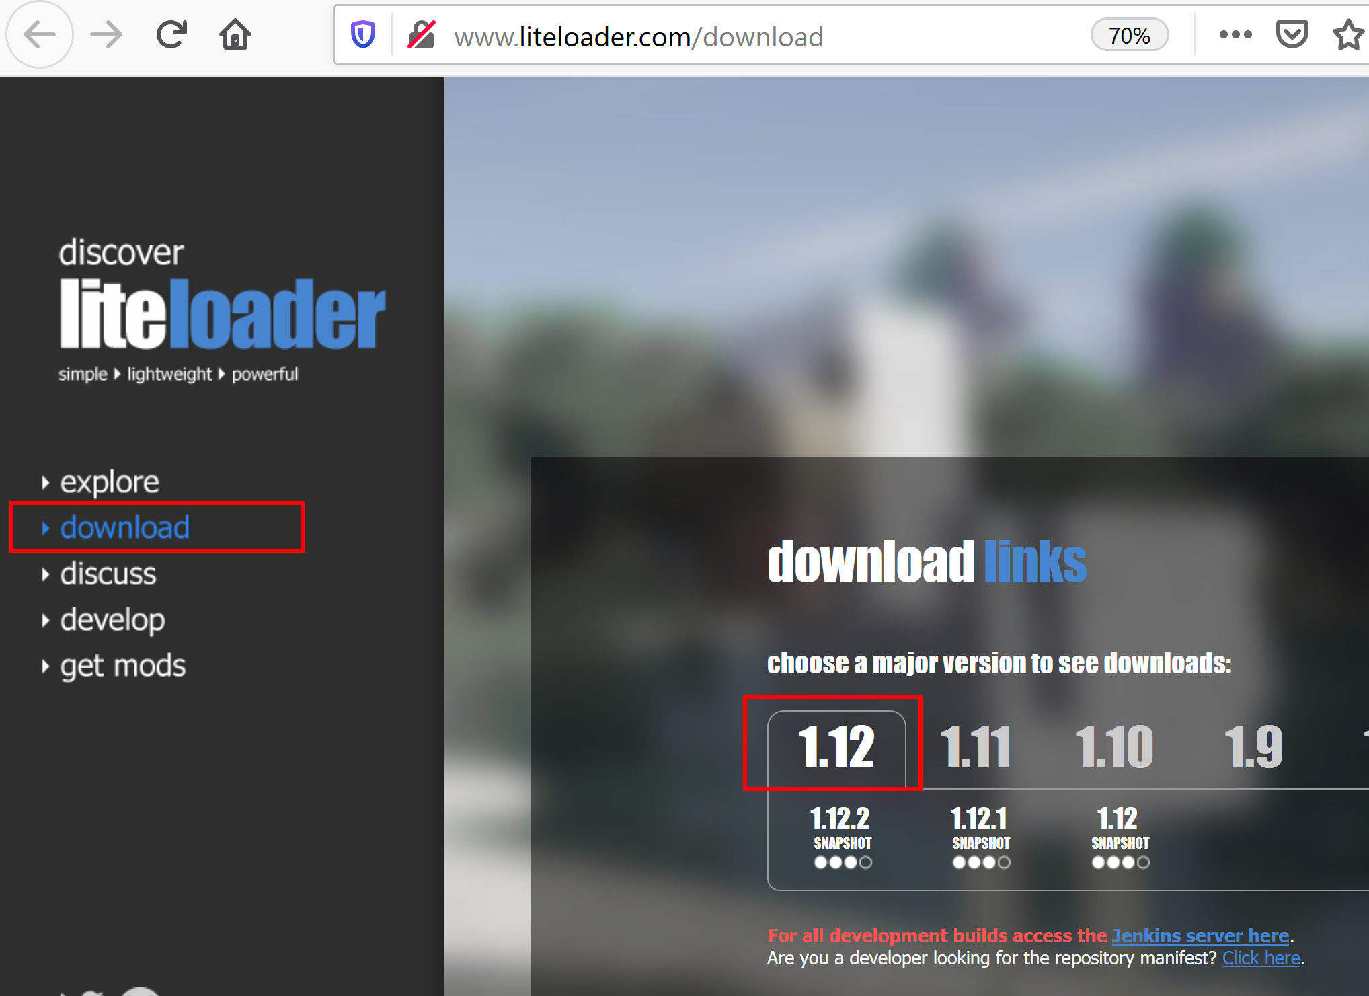Image resolution: width=1369 pixels, height=996 pixels.
Task: Go back to the previous page
Action: point(40,35)
